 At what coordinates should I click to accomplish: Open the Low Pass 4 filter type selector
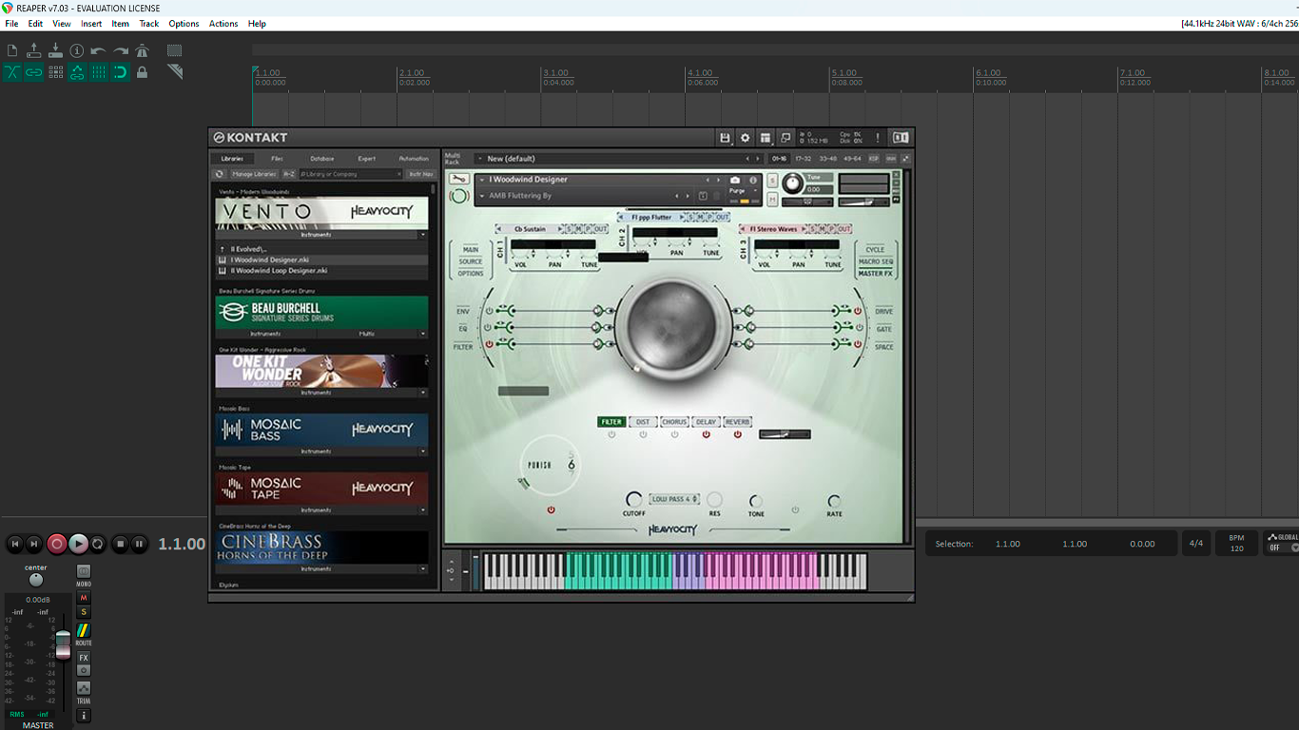(x=674, y=499)
